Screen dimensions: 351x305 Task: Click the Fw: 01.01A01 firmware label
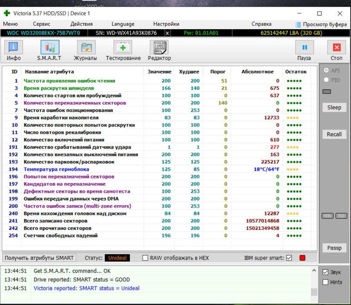(201, 33)
